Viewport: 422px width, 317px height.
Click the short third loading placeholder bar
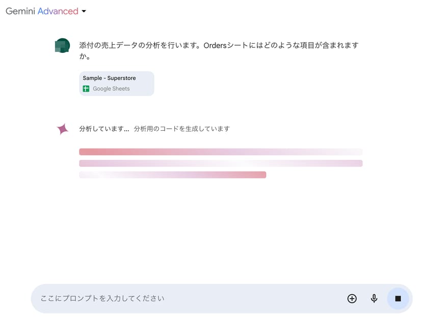coord(172,175)
